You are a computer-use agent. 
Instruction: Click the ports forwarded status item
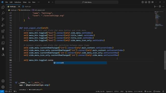click(x=15, y=91)
